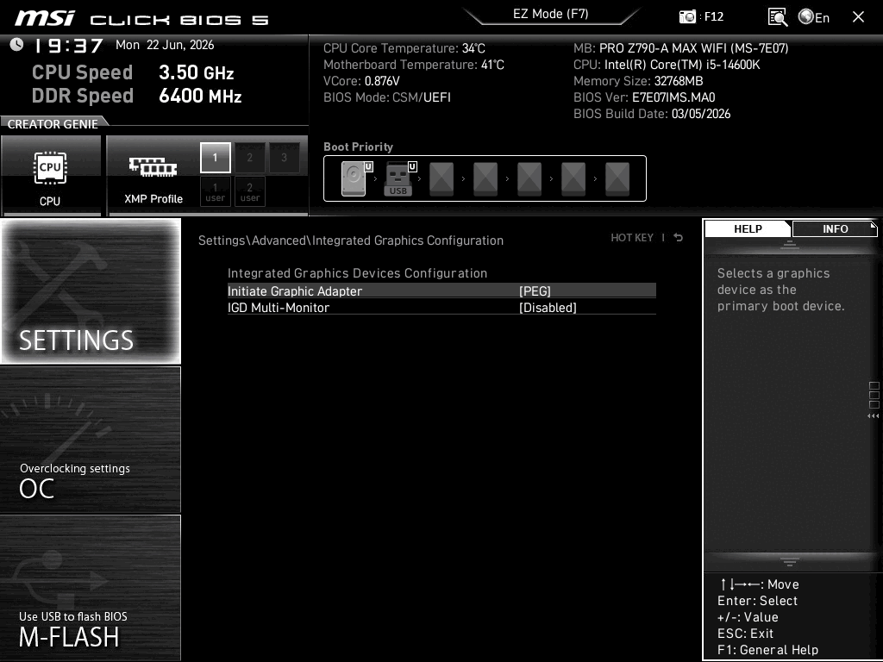883x662 pixels.
Task: Click the system time 19:37
Action: 69,46
